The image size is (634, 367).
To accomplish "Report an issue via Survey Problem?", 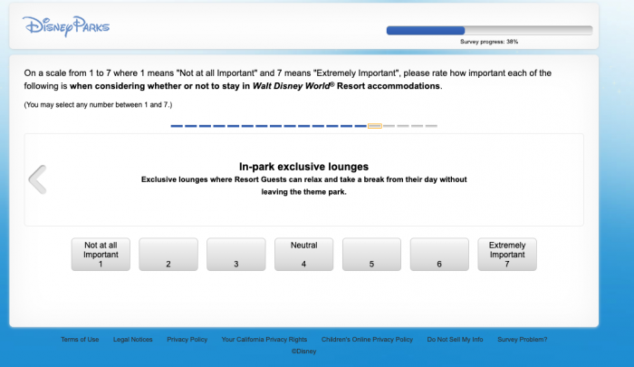I will [523, 339].
